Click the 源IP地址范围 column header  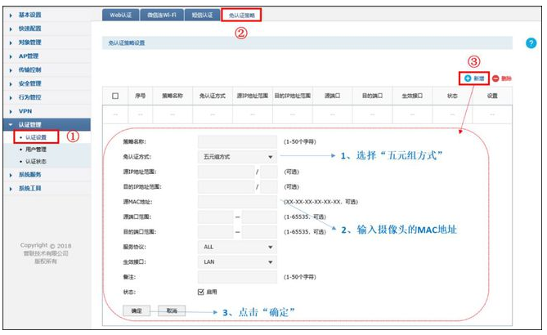pyautogui.click(x=253, y=96)
